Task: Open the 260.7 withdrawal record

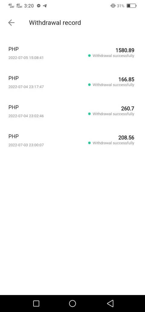Action: 72,111
